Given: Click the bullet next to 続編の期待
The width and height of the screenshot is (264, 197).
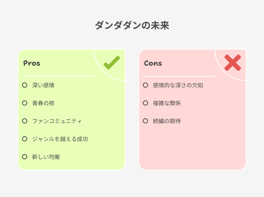Looking at the screenshot, I should [145, 121].
